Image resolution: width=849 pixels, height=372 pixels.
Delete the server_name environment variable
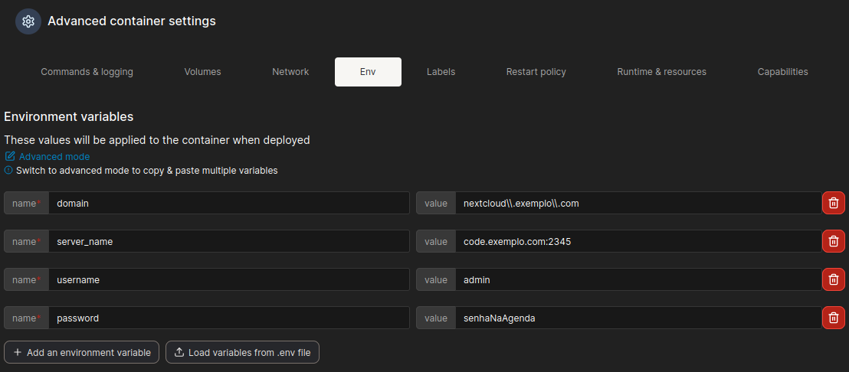(834, 241)
